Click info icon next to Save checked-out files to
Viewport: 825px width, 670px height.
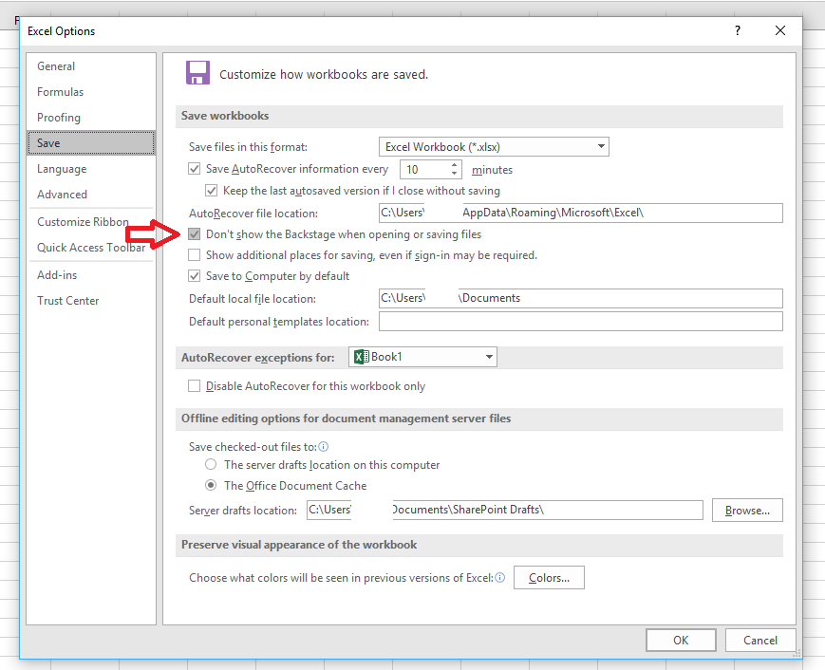click(324, 446)
